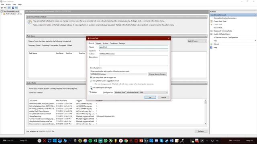Enable Run with highest privileges checkbox
The height and width of the screenshot is (144, 257).
pos(91,88)
